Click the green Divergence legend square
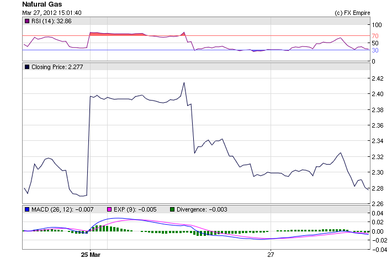The image size is (392, 269). (x=172, y=209)
